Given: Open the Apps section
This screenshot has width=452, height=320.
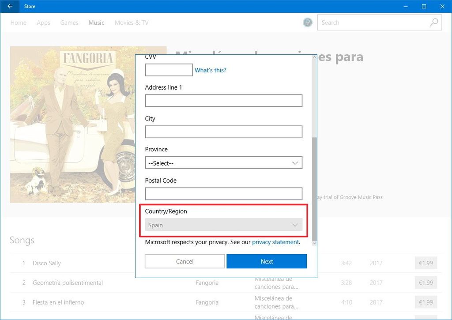Looking at the screenshot, I should pyautogui.click(x=43, y=23).
